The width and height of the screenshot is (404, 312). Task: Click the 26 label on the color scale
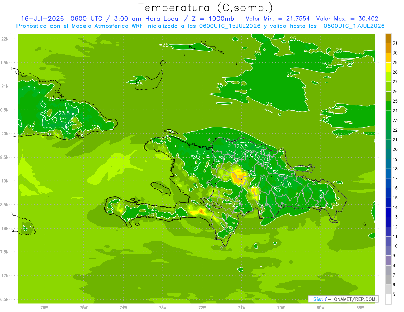395,92
